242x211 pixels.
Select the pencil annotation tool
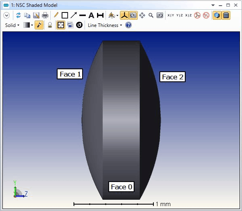point(56,15)
